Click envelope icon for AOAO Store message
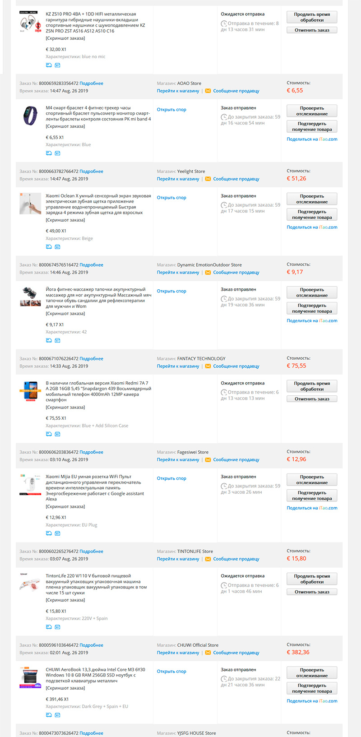This screenshot has height=737, width=361. pos(208,91)
